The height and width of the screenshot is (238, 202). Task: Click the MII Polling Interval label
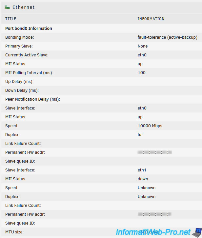point(29,73)
